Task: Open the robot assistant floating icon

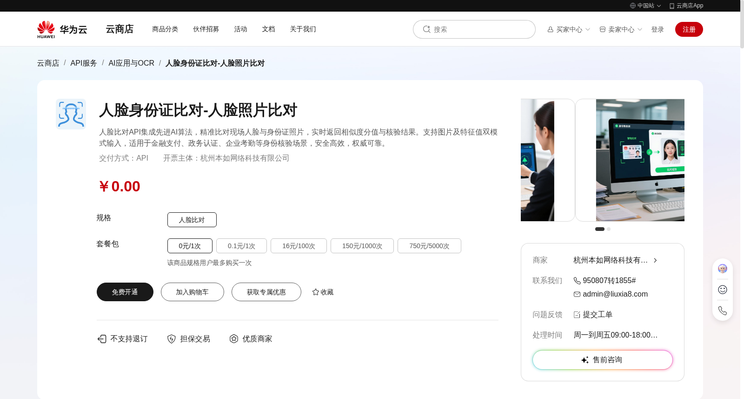Action: coord(723,269)
